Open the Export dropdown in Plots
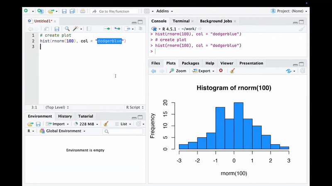This screenshot has height=186, width=332. (x=203, y=71)
